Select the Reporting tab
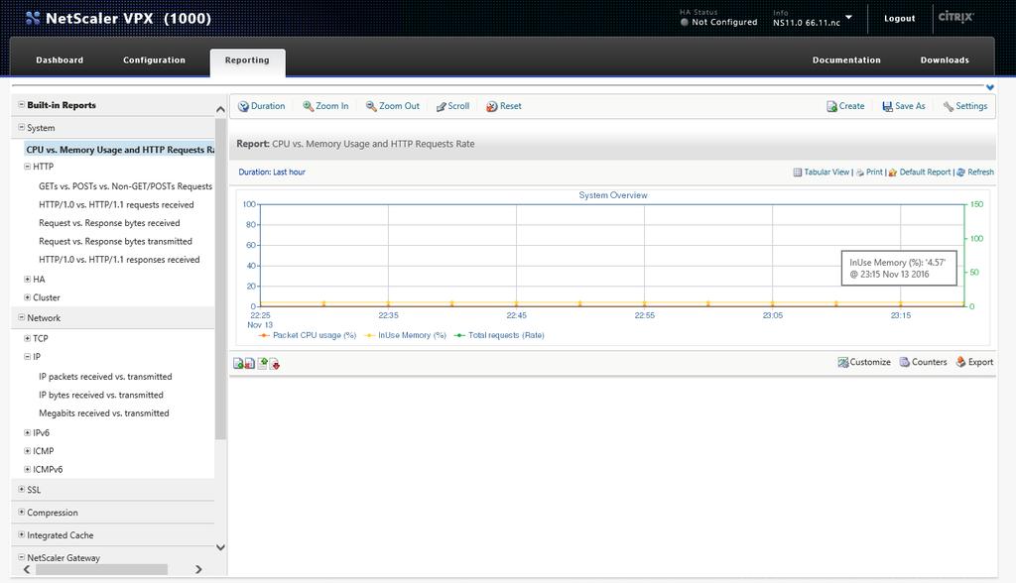The height and width of the screenshot is (583, 1016). pyautogui.click(x=247, y=60)
